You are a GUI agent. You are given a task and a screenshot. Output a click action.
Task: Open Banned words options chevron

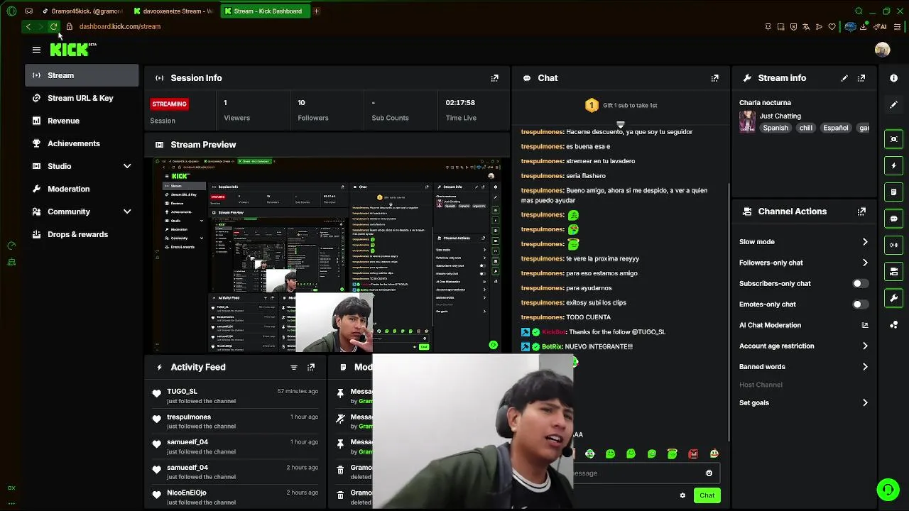click(865, 367)
